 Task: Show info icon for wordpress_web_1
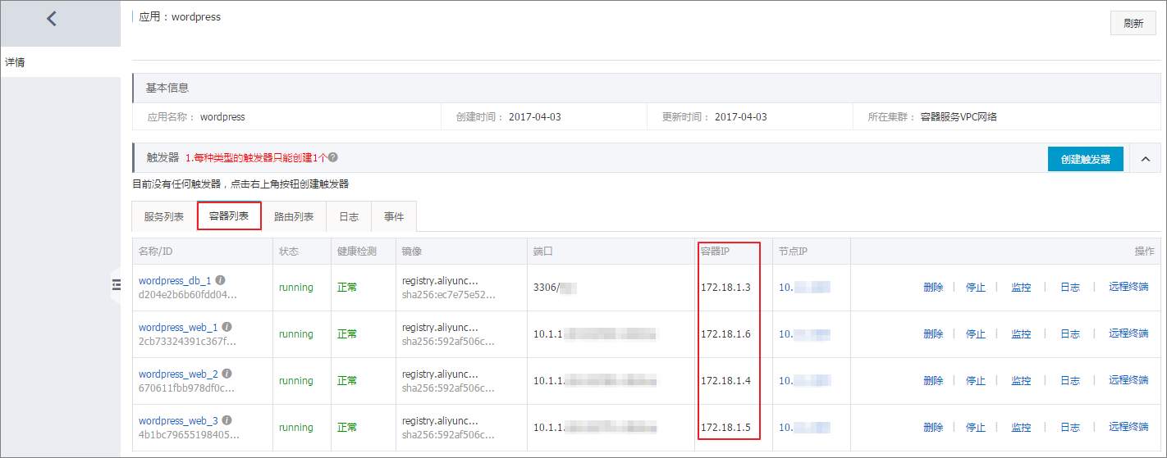pos(227,327)
